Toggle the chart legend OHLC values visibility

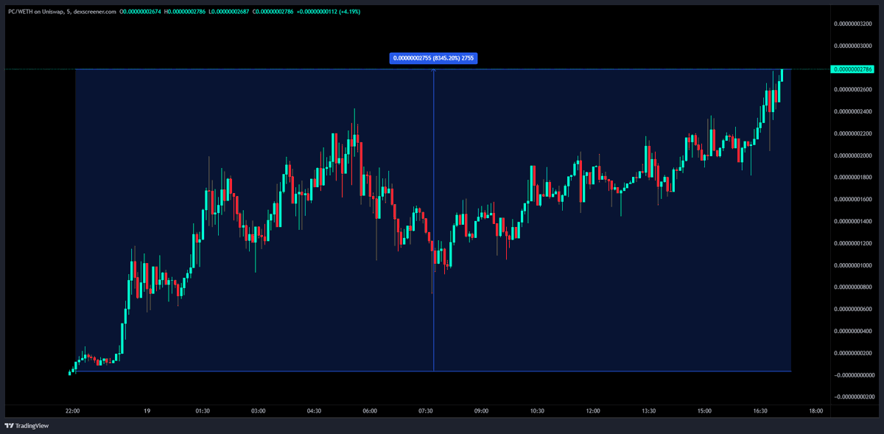point(140,13)
